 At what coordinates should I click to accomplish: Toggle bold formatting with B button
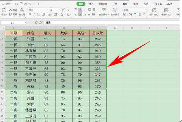pos(30,14)
